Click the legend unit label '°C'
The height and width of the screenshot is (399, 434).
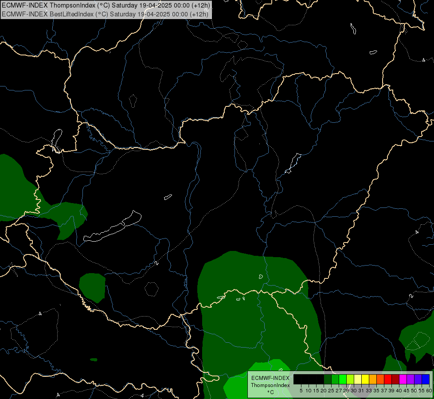pyautogui.click(x=270, y=392)
